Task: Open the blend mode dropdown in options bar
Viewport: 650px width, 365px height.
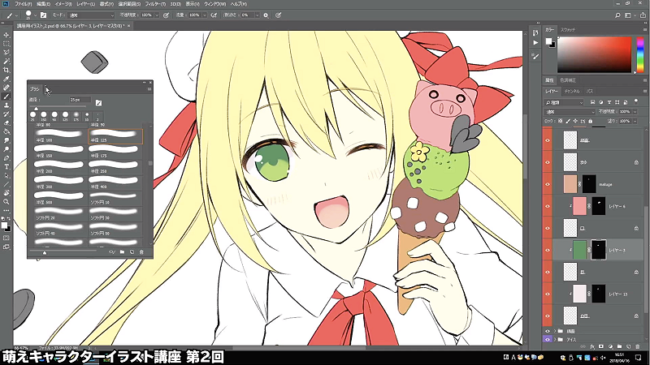Action: [91, 15]
